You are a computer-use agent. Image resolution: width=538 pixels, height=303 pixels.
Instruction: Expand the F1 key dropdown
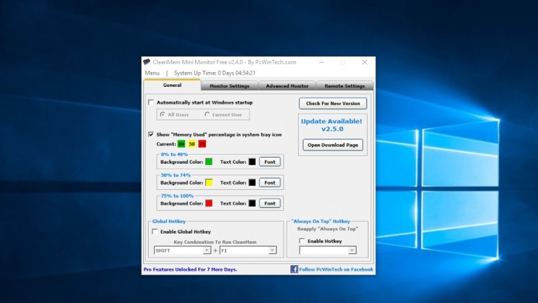[x=272, y=250]
